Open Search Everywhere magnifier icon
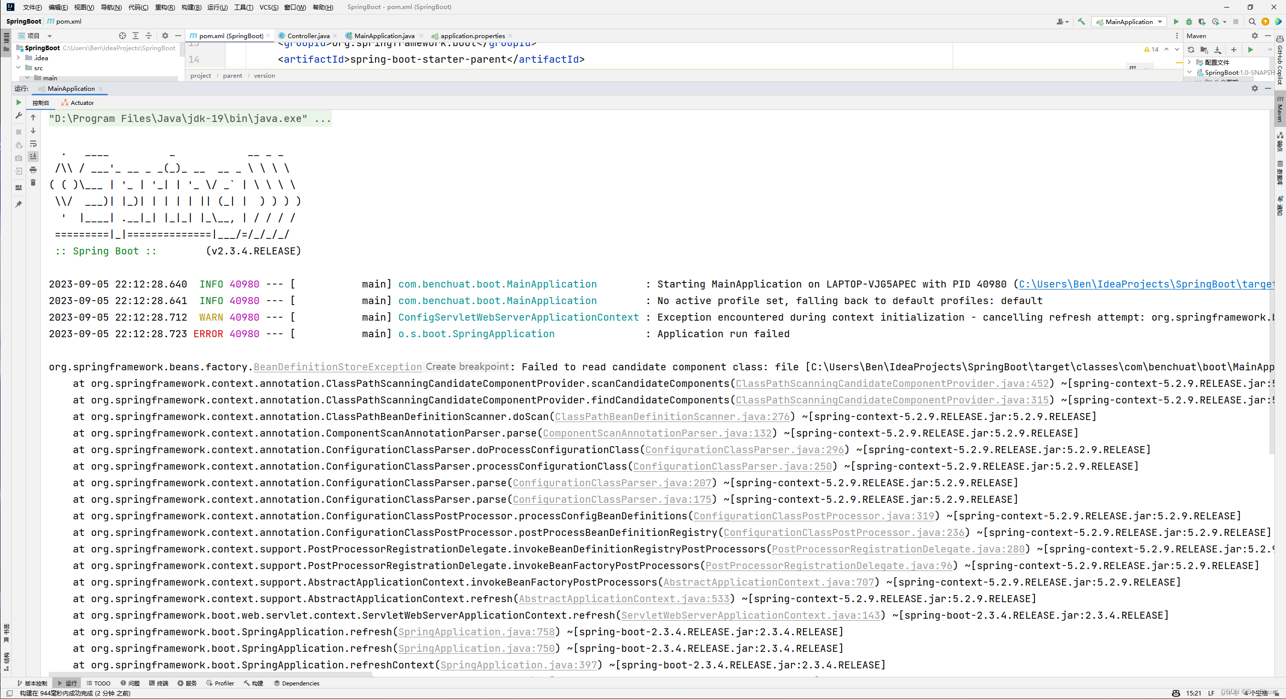The height and width of the screenshot is (699, 1286). (1252, 22)
